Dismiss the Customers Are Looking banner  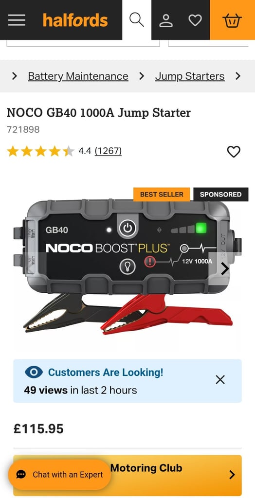[220, 379]
